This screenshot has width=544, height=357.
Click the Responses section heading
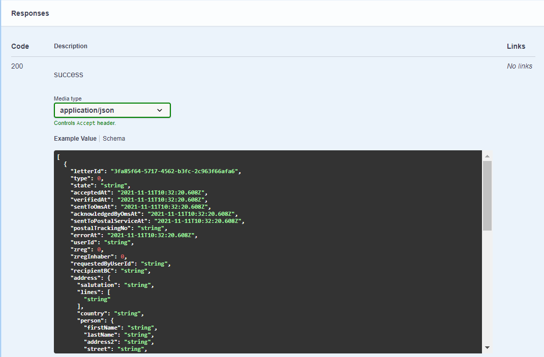[30, 13]
